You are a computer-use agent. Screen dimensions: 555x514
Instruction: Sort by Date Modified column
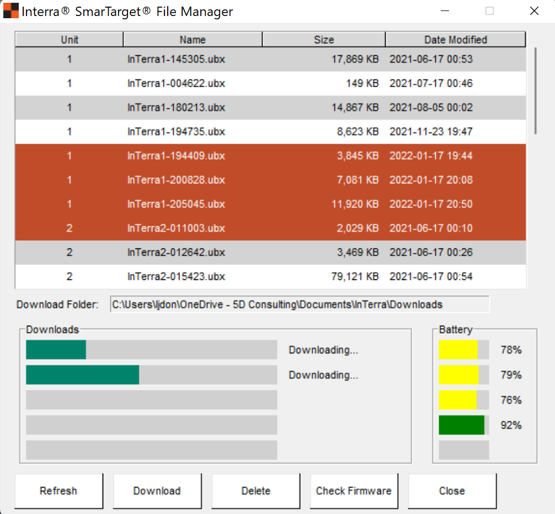[455, 39]
